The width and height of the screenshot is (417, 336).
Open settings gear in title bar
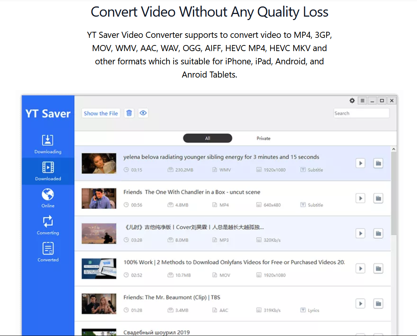tap(352, 101)
